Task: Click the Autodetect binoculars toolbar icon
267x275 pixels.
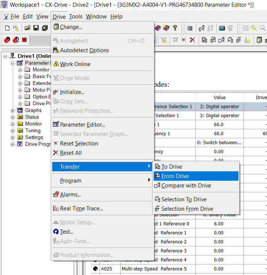Action: pos(16,28)
